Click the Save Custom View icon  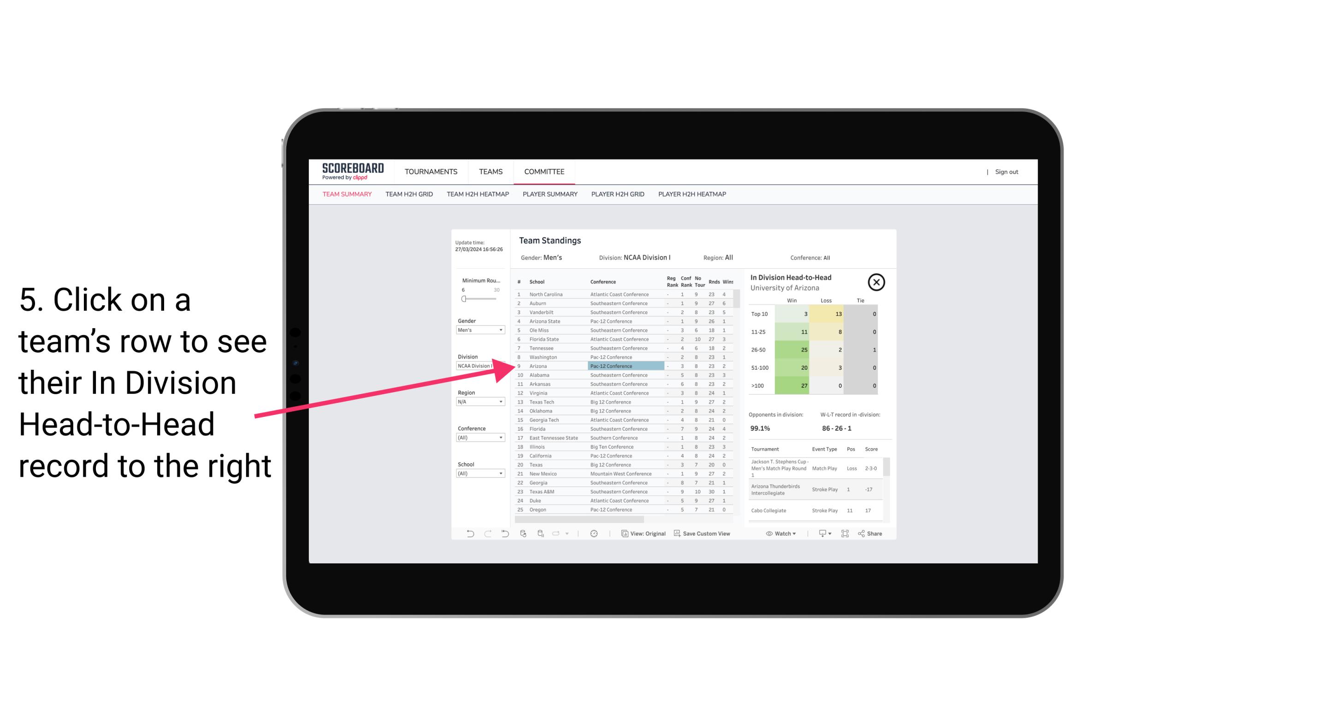click(x=677, y=533)
